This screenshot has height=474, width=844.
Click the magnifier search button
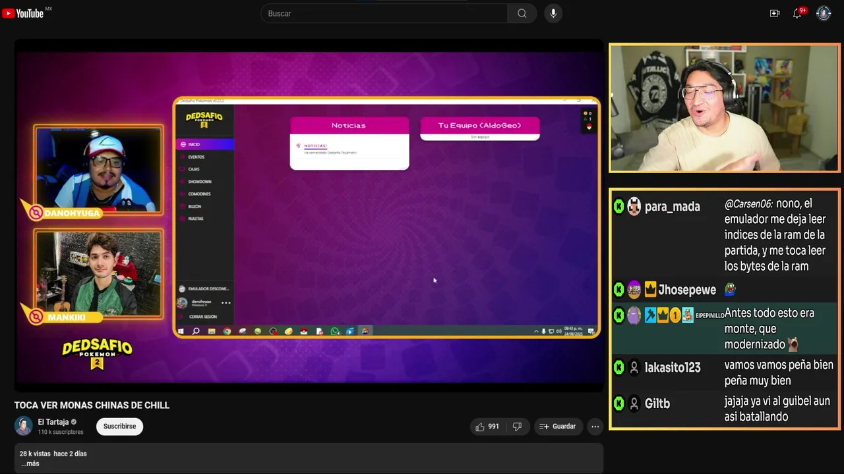pos(522,13)
